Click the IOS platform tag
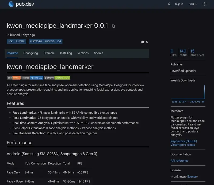 tap(59, 41)
